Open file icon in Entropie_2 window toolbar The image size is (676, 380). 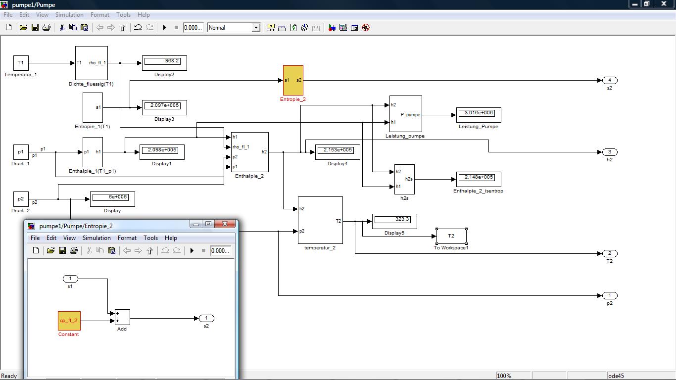click(50, 251)
